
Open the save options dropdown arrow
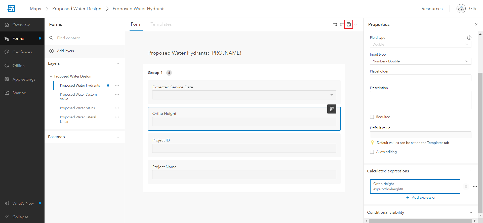[x=355, y=25]
